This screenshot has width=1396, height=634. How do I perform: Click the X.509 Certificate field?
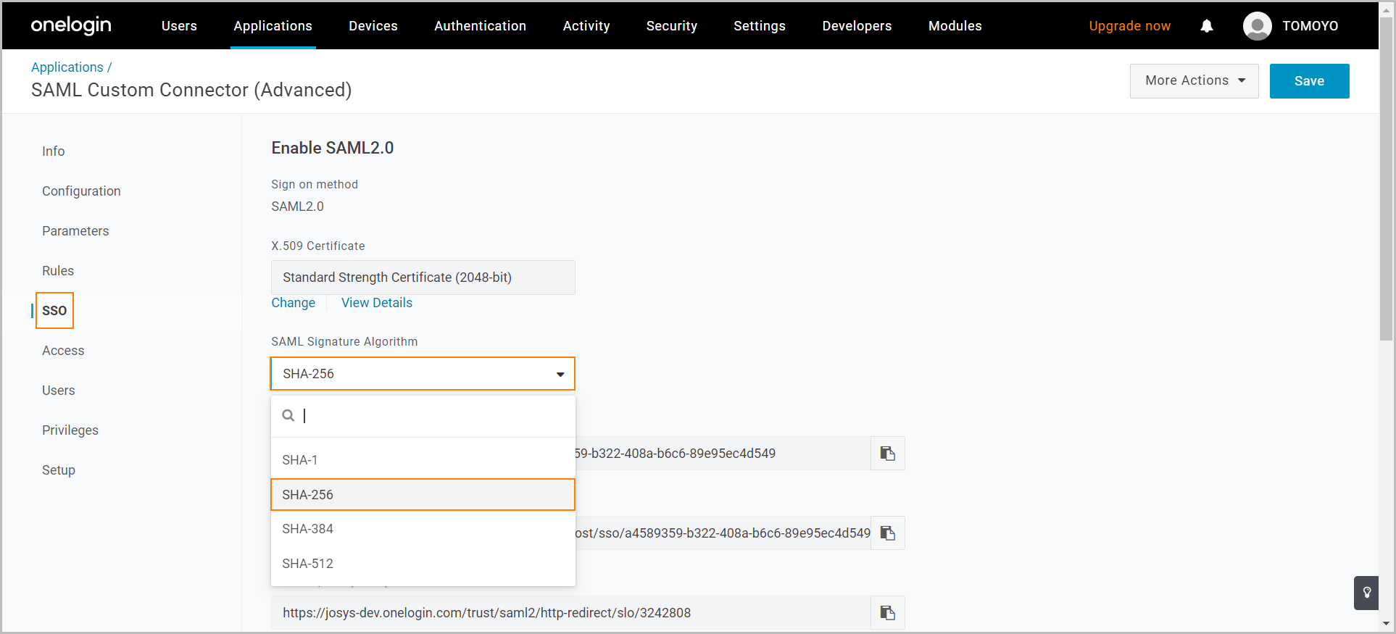tap(423, 278)
